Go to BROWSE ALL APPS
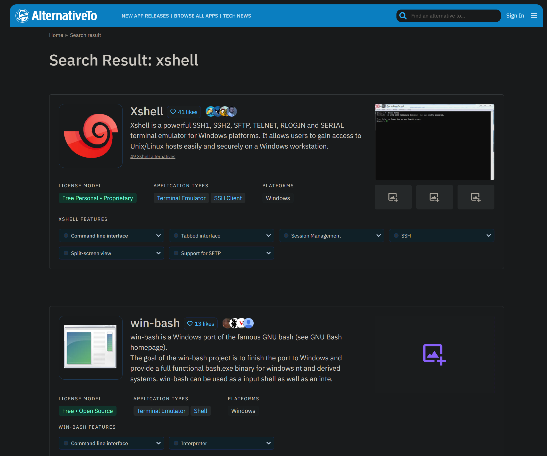The image size is (547, 456). [196, 16]
